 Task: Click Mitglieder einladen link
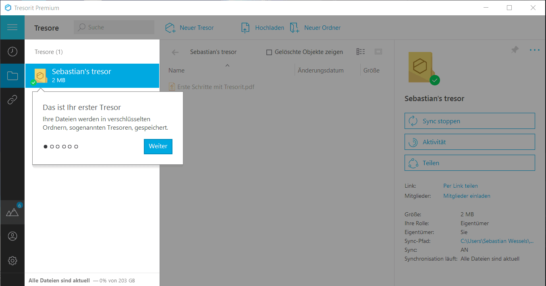click(467, 196)
